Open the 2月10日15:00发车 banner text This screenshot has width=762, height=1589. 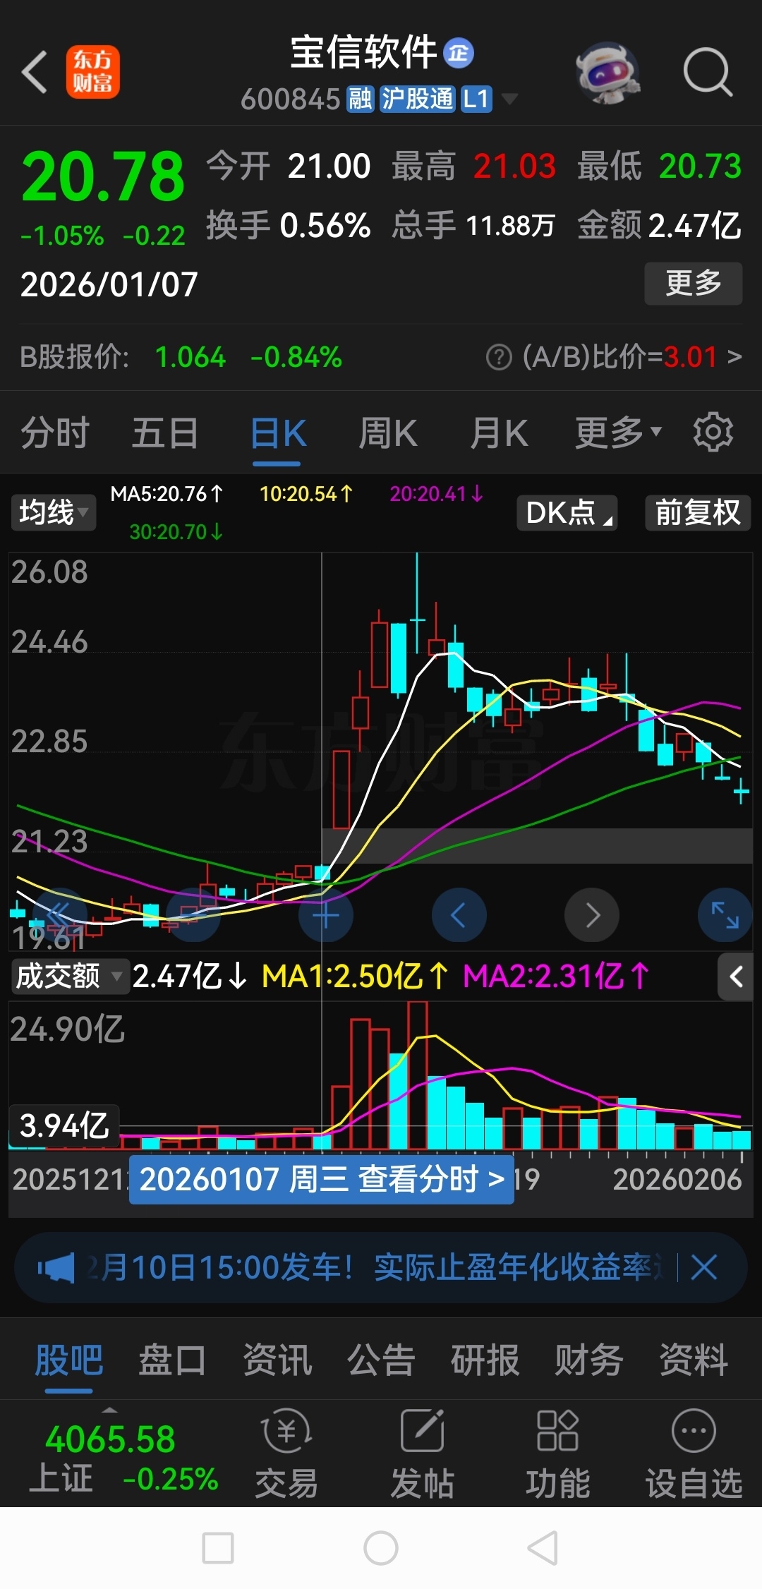[x=374, y=1268]
